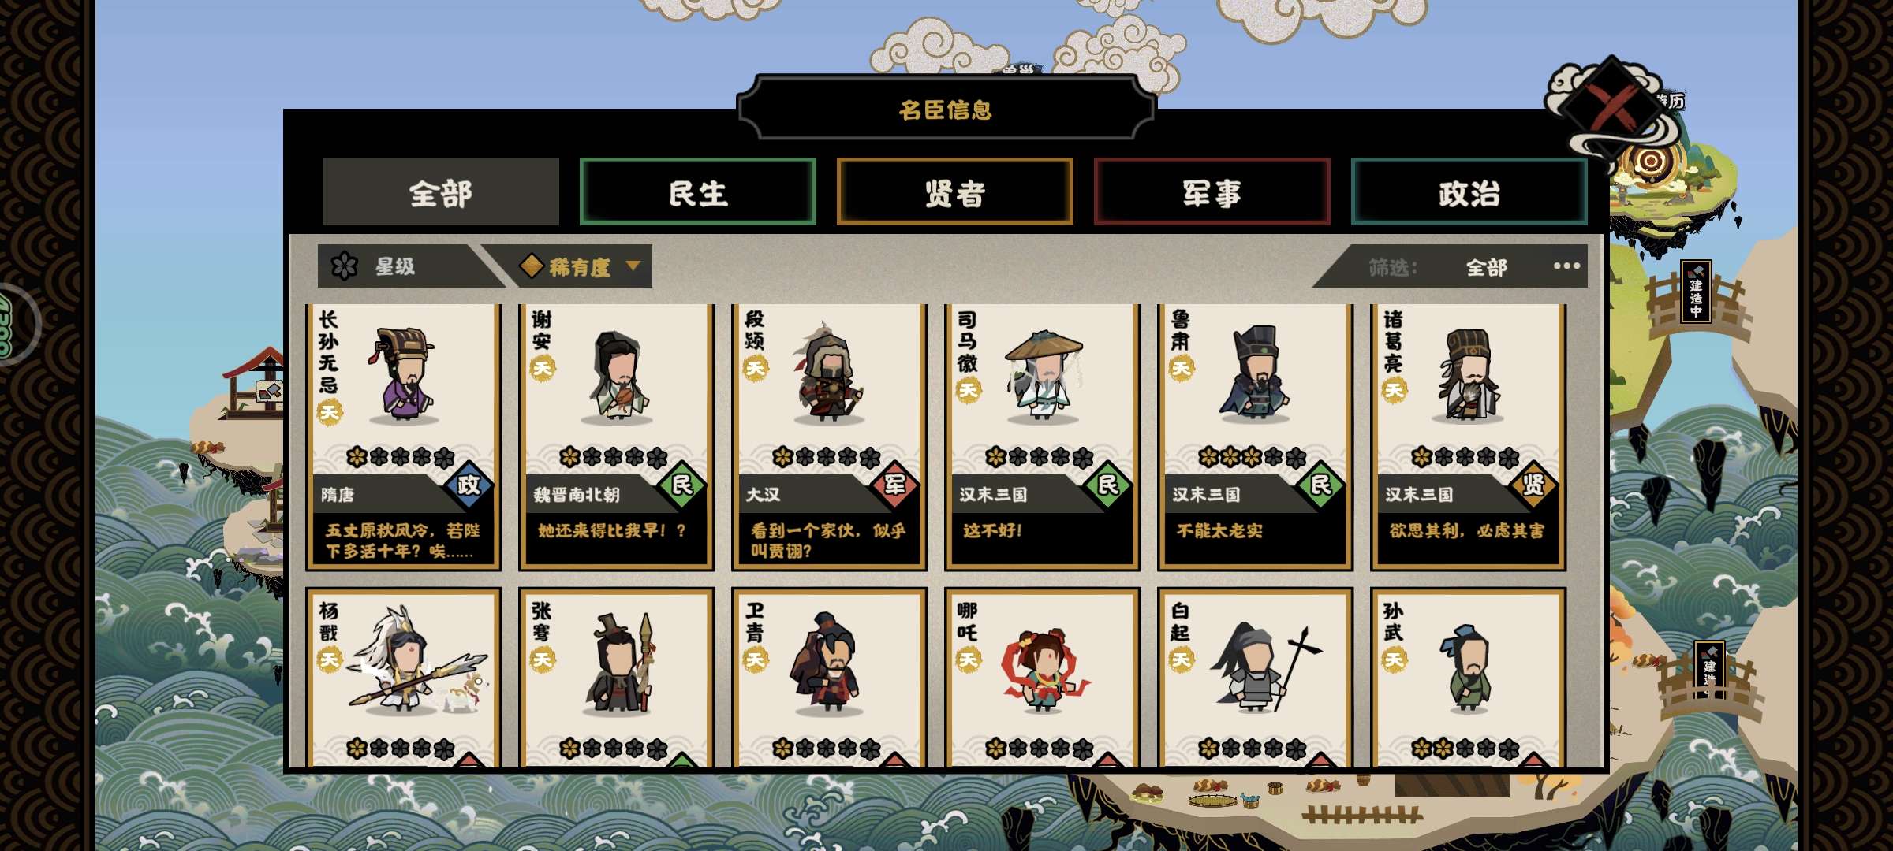Image resolution: width=1893 pixels, height=851 pixels.
Task: Select the 政治 category button
Action: click(1469, 192)
